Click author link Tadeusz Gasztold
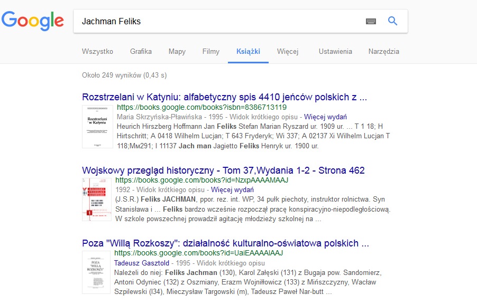The image size is (477, 304). [141, 263]
